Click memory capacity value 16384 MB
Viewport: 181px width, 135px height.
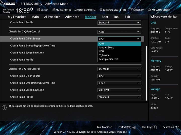pos(156,80)
